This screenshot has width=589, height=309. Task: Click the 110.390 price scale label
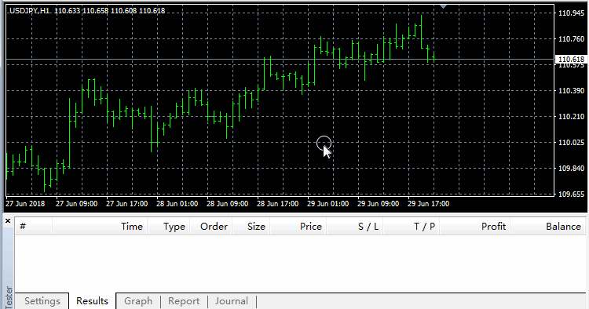click(x=572, y=91)
